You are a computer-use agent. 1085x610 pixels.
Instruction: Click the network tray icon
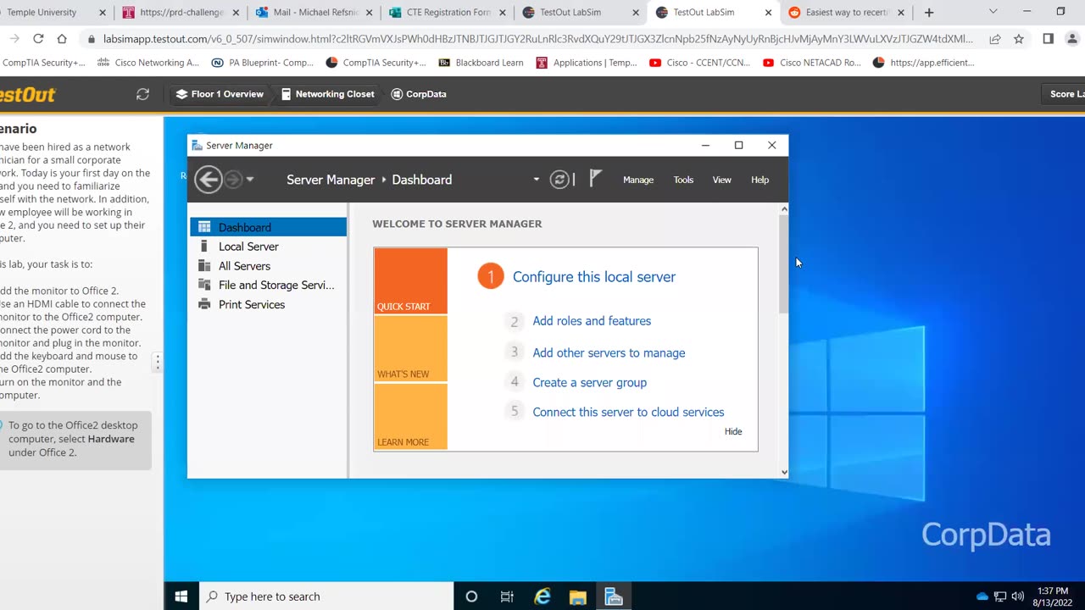[1000, 596]
